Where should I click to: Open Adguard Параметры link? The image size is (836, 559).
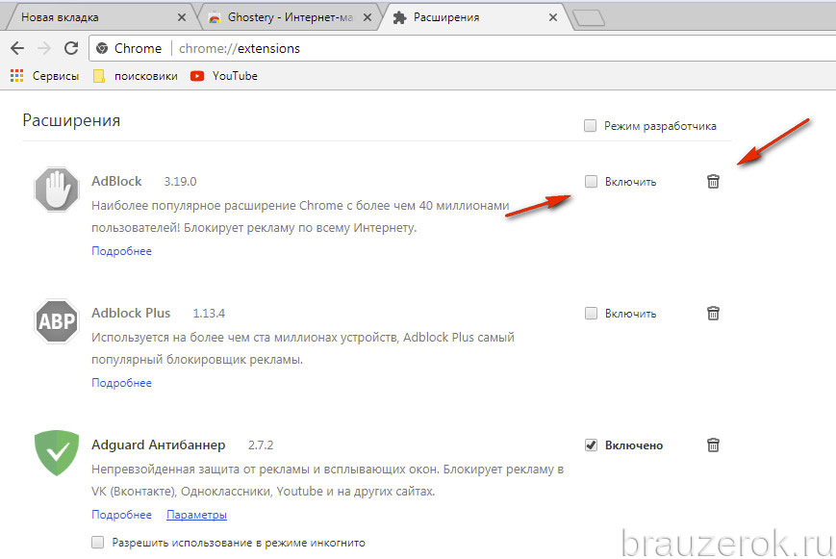(x=197, y=515)
